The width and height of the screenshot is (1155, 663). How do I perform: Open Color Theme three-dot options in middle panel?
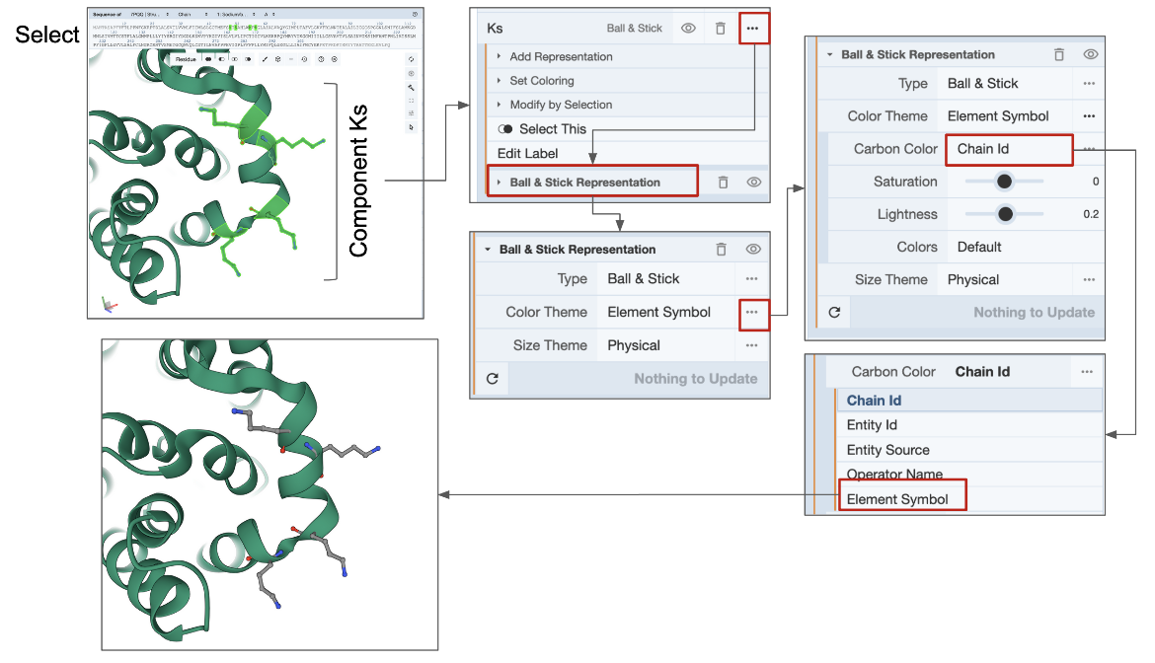[x=752, y=312]
